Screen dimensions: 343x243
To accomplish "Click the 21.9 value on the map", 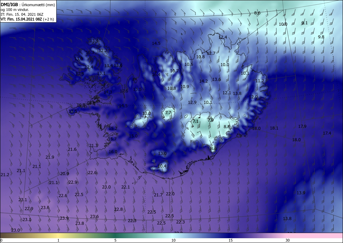I will click(x=50, y=157).
